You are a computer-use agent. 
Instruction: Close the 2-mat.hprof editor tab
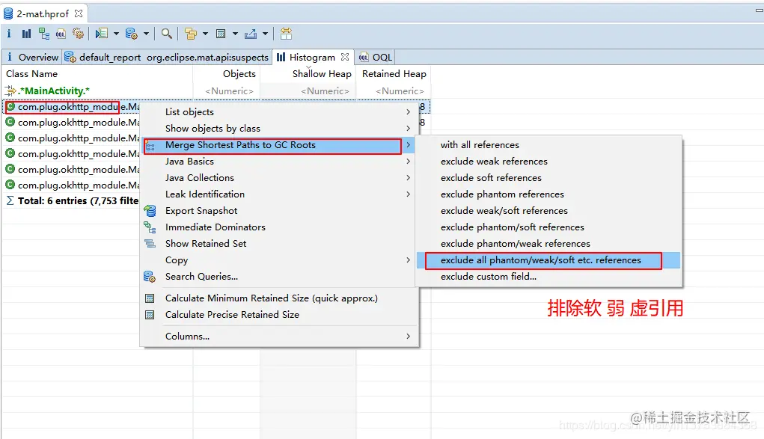79,13
